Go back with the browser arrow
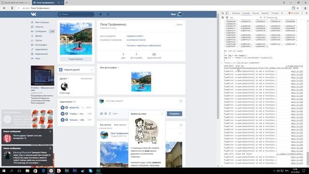The width and height of the screenshot is (309, 174). pyautogui.click(x=4, y=8)
